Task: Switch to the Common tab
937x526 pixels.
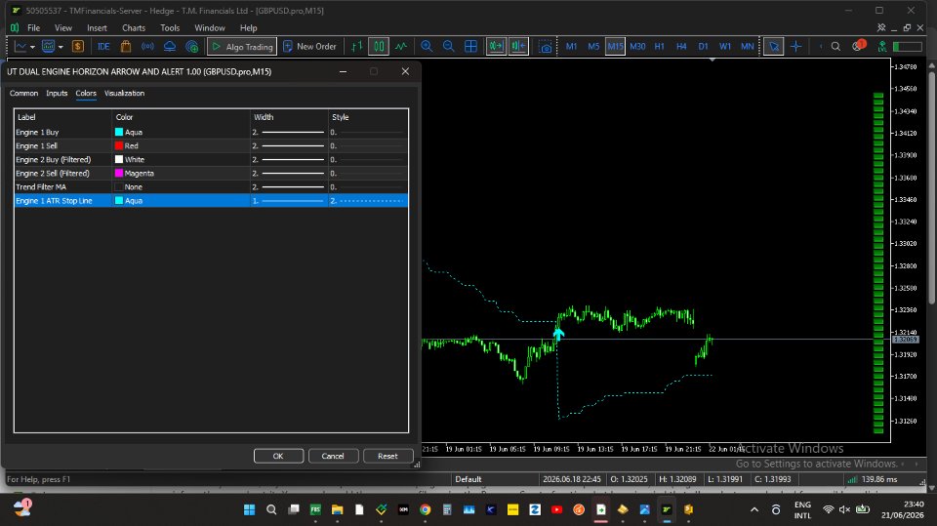Action: (x=23, y=94)
